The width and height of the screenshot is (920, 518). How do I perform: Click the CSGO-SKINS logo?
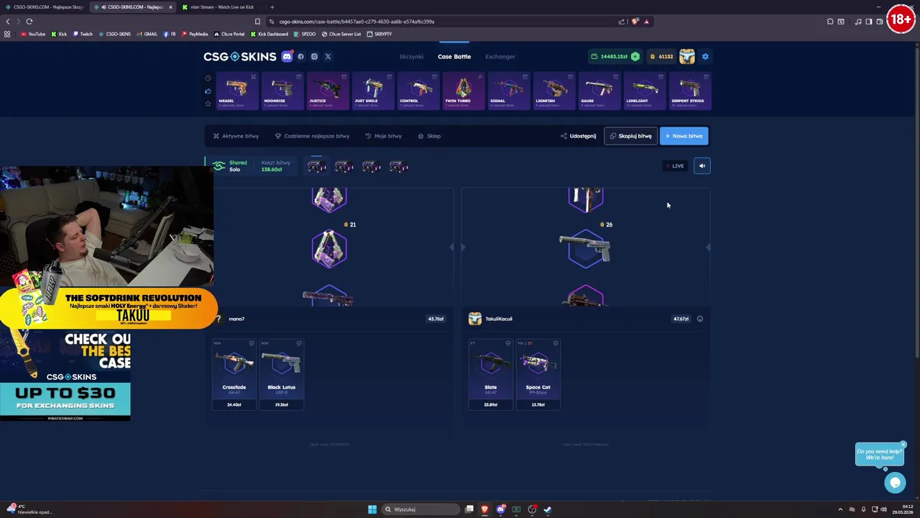pyautogui.click(x=239, y=56)
